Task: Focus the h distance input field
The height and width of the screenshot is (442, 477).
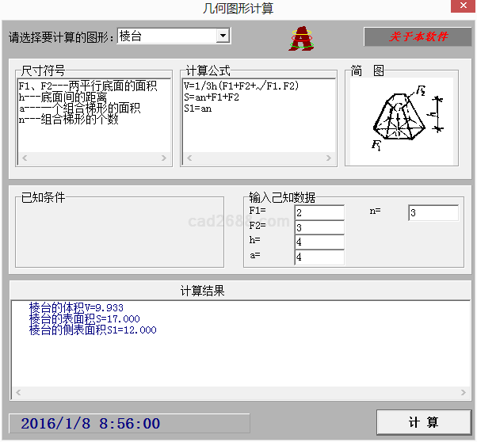Action: pyautogui.click(x=319, y=242)
